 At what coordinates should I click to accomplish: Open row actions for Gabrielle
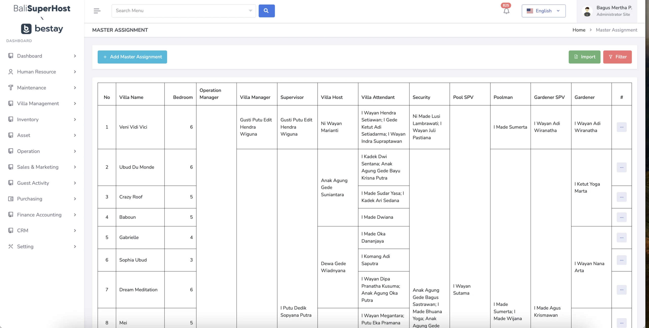(x=622, y=238)
